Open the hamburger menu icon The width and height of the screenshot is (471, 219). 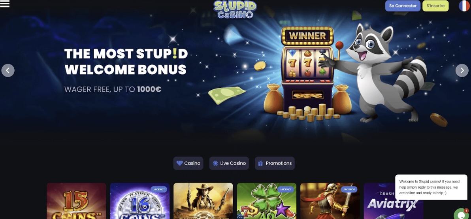coord(5,4)
